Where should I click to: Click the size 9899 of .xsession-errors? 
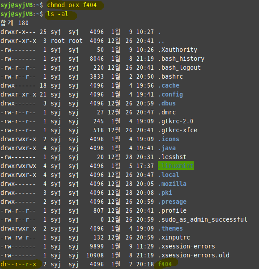(x=97, y=246)
